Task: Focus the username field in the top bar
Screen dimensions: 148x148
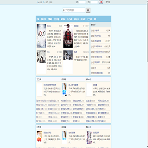Action: pos(82,2)
